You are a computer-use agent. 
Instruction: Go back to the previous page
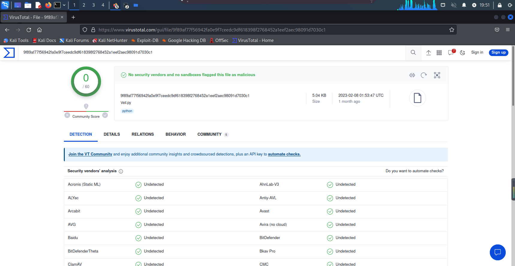coord(7,30)
